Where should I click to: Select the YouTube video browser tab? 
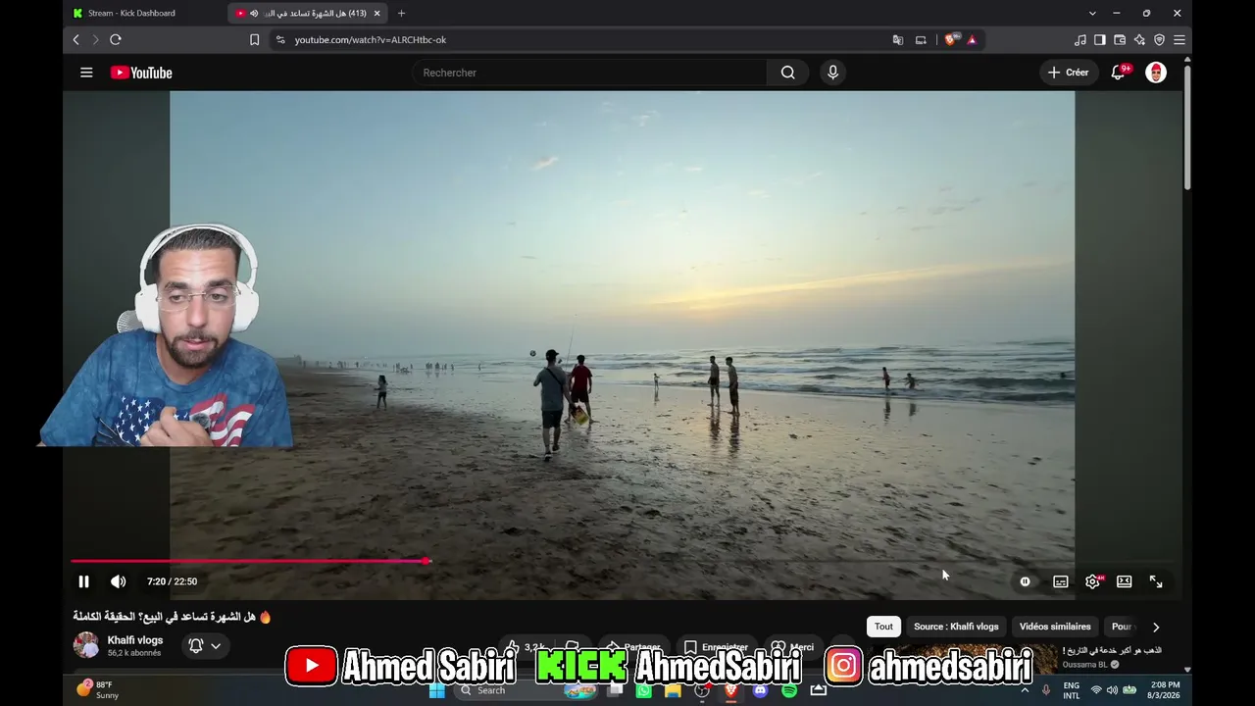tap(309, 13)
